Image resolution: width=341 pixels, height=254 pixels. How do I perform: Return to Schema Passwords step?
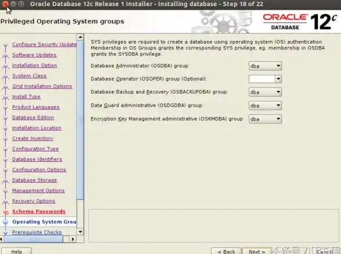pyautogui.click(x=39, y=211)
